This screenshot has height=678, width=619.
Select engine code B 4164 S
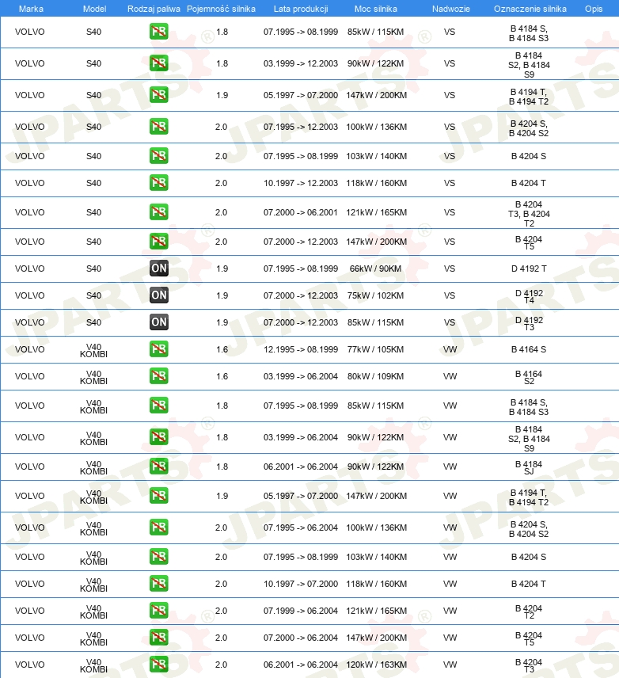click(x=529, y=349)
